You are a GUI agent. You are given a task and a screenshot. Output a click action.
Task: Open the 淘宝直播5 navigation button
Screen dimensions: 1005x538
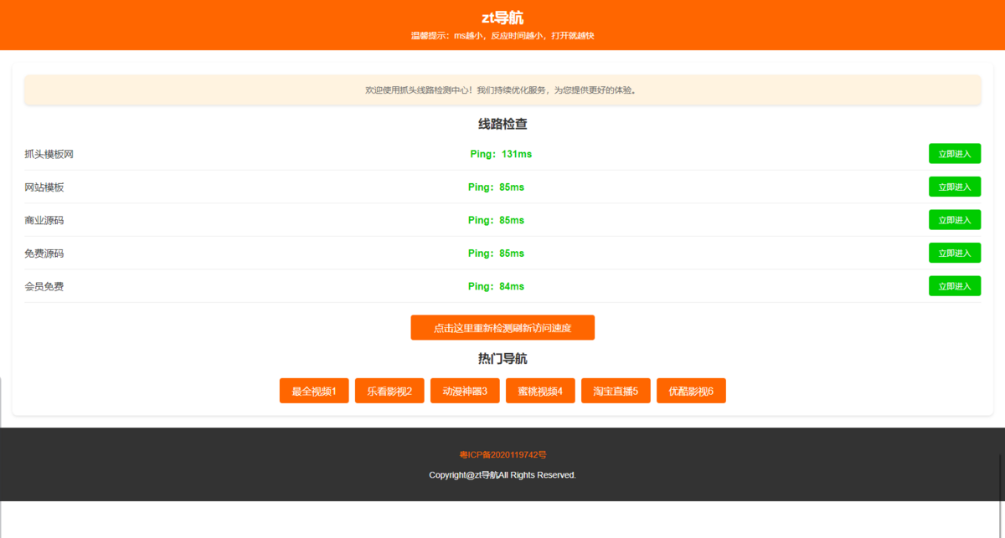(616, 391)
